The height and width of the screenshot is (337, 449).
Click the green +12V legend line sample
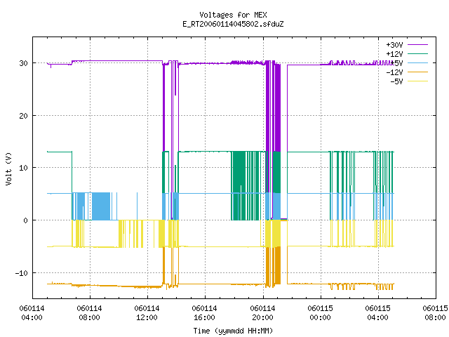(417, 53)
